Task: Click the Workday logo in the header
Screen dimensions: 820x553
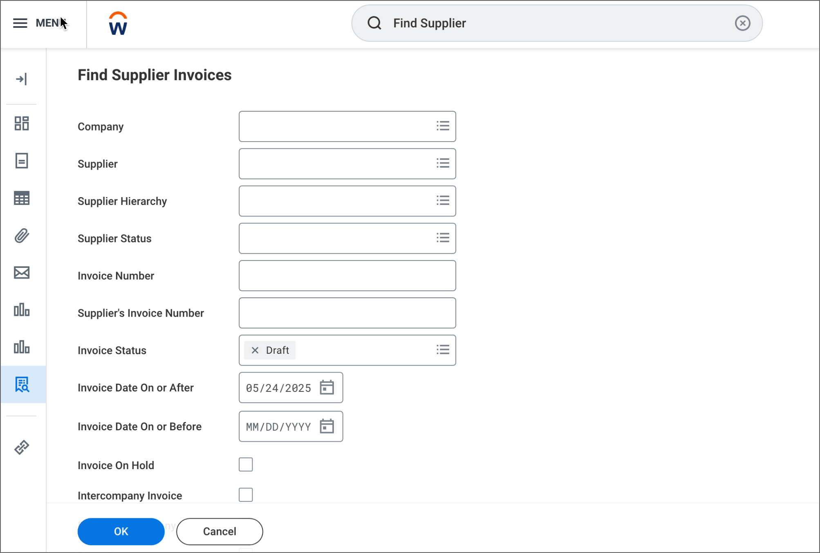Action: pos(117,23)
